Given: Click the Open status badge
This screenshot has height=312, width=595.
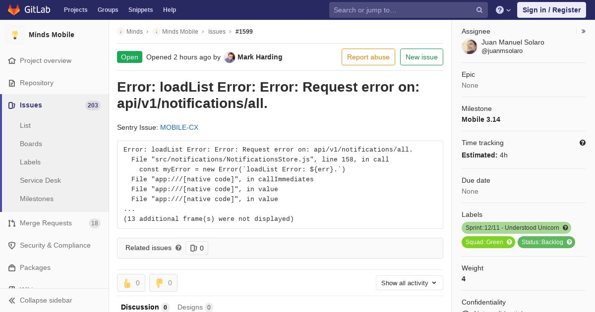Looking at the screenshot, I should [129, 57].
